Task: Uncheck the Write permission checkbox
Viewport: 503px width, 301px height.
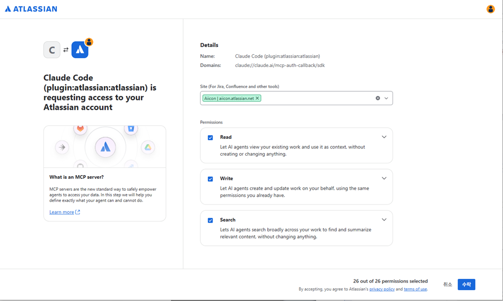Action: pos(210,179)
